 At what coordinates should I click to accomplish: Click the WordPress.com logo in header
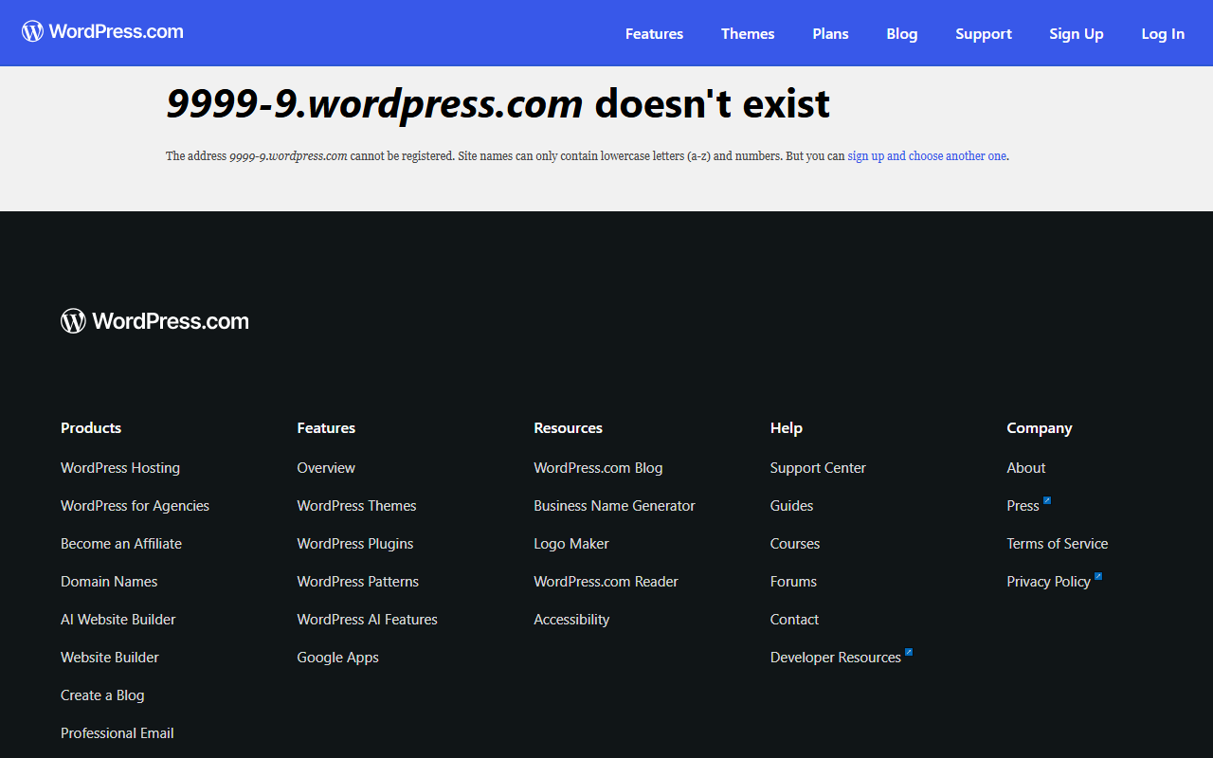102,31
